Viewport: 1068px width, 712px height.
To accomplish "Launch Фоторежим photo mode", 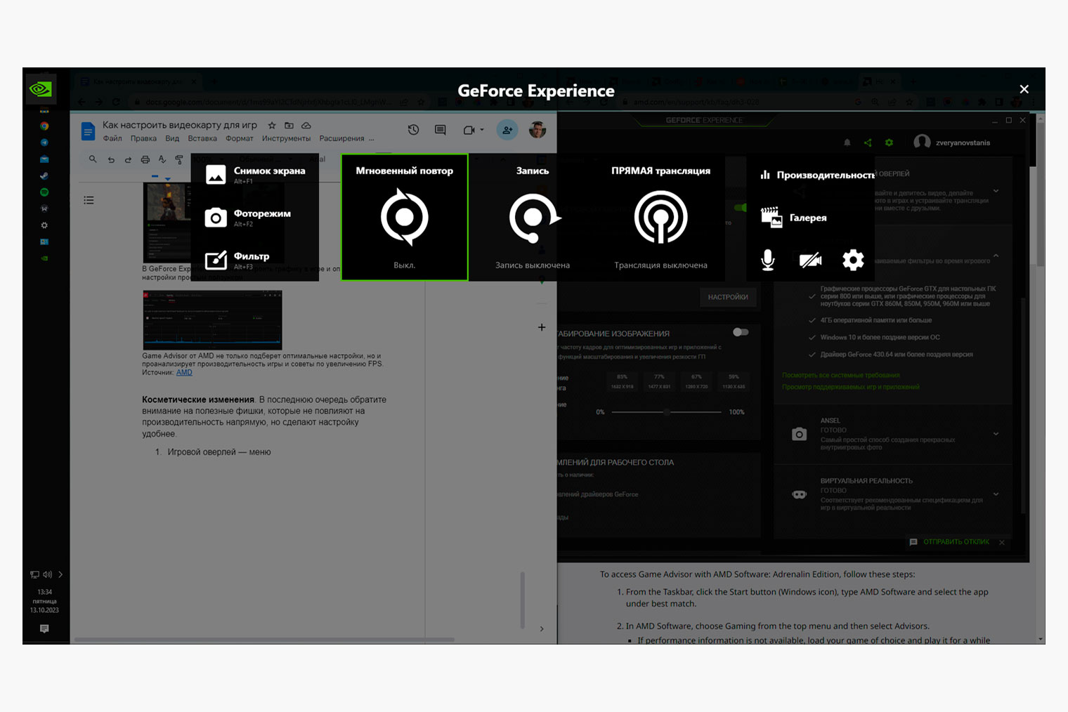I will click(247, 218).
